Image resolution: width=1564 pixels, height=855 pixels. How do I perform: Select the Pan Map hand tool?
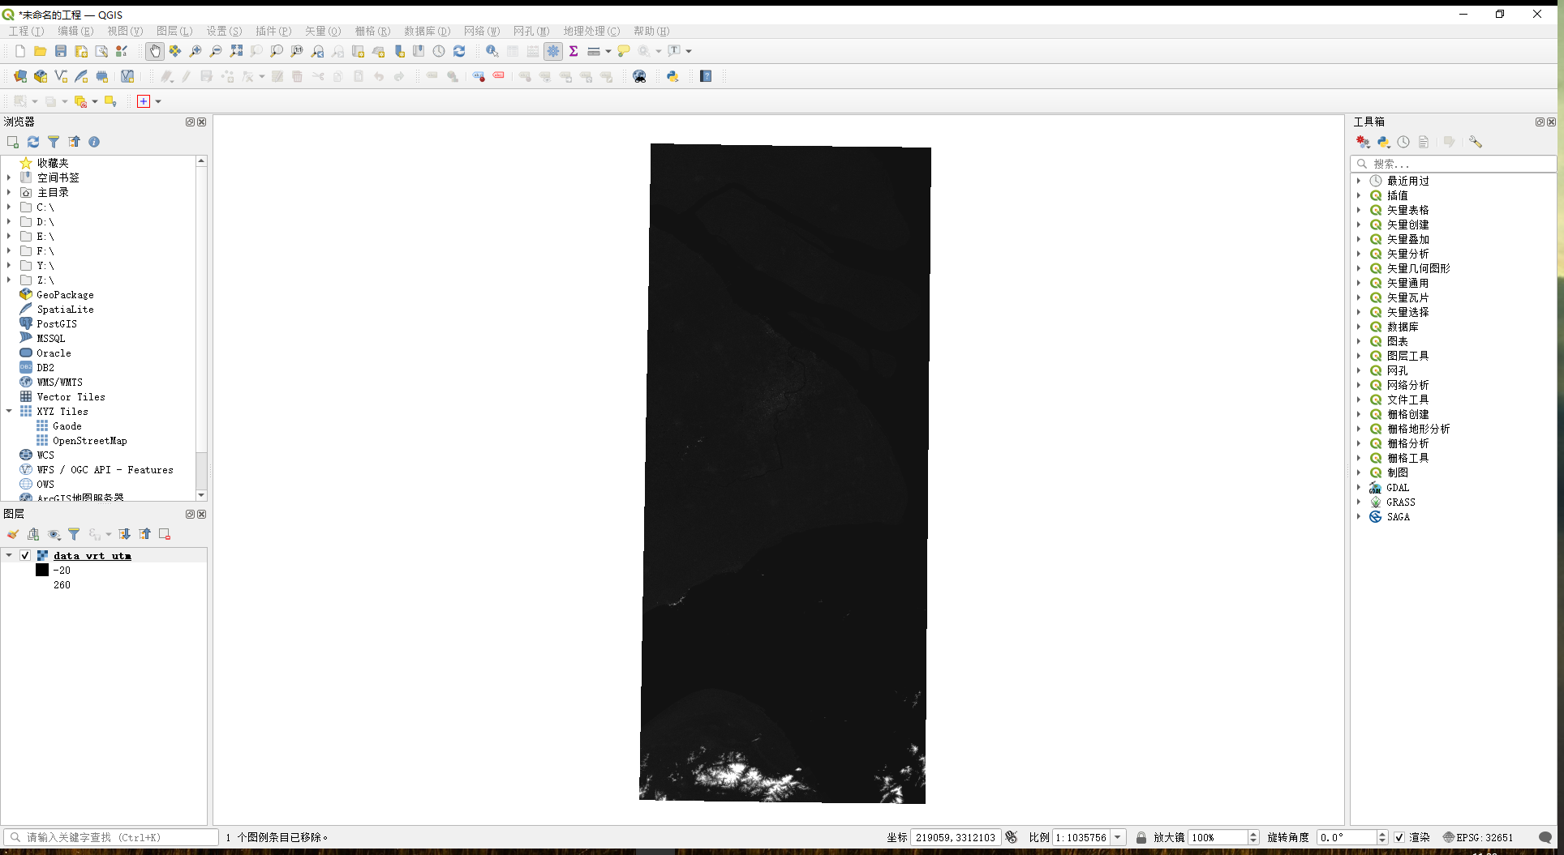point(155,51)
